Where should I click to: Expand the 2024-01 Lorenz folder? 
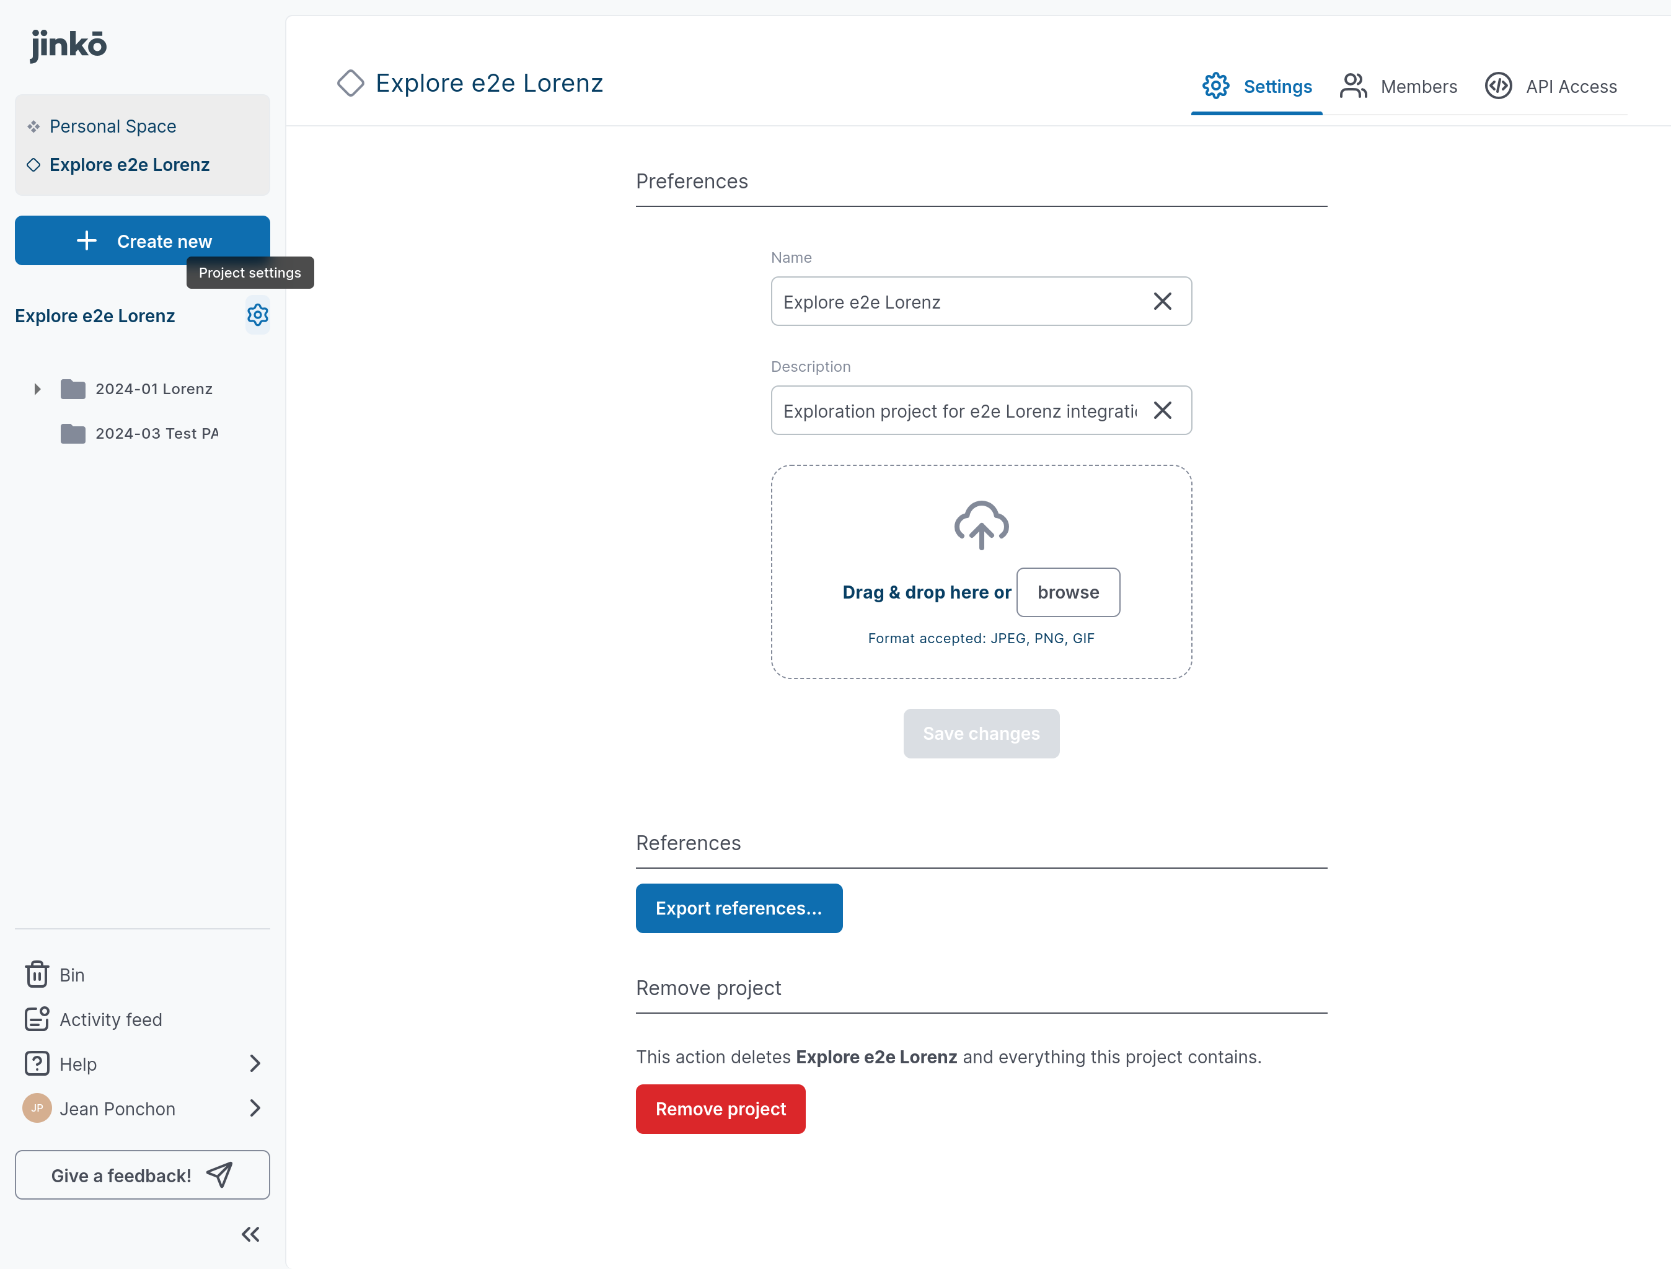point(37,389)
